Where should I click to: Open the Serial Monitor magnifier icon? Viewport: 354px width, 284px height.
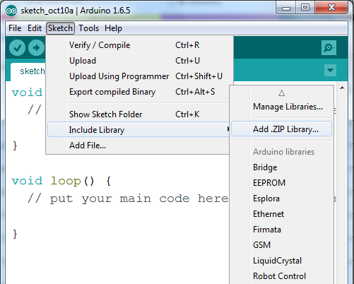(x=329, y=48)
